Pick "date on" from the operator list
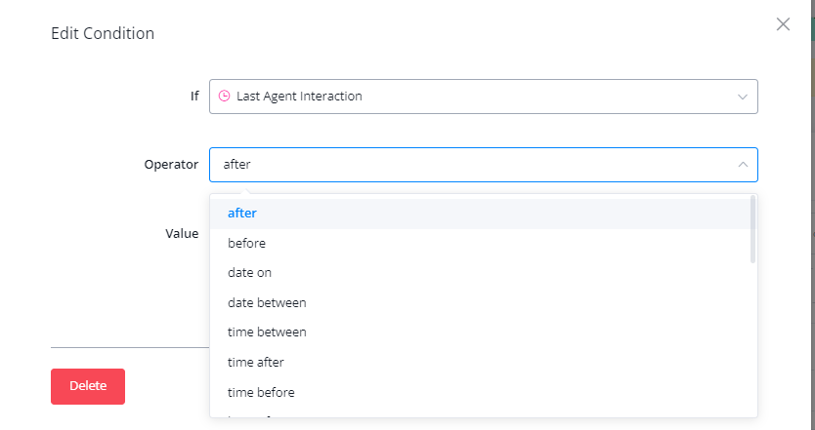 point(249,273)
